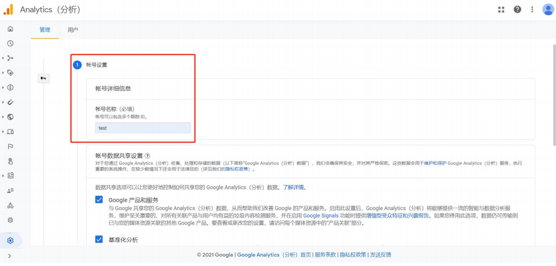Switch to the 管理 tab

(45, 30)
